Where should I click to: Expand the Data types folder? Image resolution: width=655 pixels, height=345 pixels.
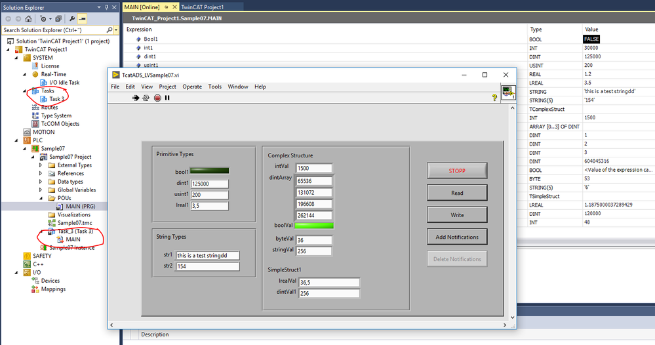click(x=41, y=182)
